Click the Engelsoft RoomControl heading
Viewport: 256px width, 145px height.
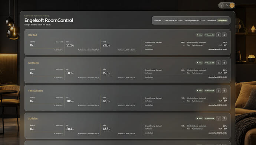[49, 20]
